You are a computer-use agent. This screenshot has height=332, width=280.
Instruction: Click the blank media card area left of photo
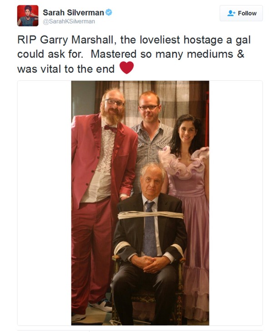click(x=45, y=203)
